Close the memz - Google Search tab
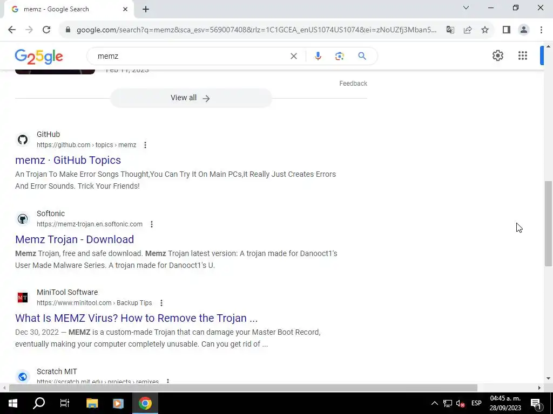Viewport: 553px width, 414px height. 125,9
